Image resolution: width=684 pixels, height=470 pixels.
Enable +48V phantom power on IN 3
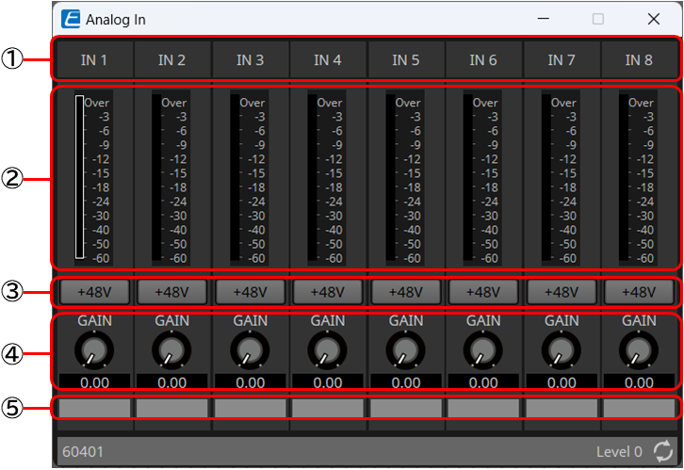[250, 292]
